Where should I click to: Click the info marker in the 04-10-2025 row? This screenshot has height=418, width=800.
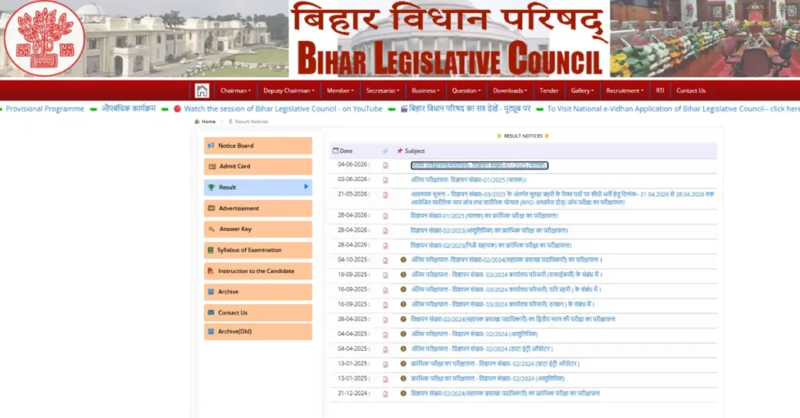click(x=403, y=260)
